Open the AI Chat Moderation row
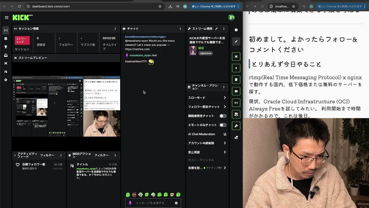369x208 pixels. 207,134
